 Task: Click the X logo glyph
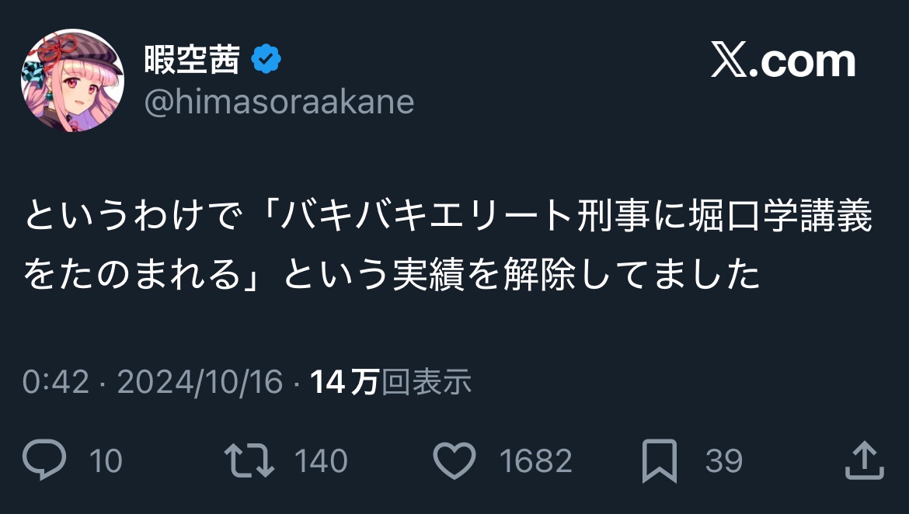click(x=729, y=62)
